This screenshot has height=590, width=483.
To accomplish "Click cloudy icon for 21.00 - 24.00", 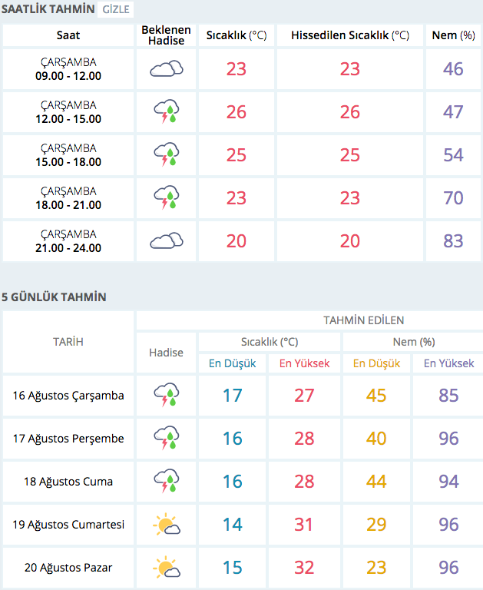I will tap(166, 241).
